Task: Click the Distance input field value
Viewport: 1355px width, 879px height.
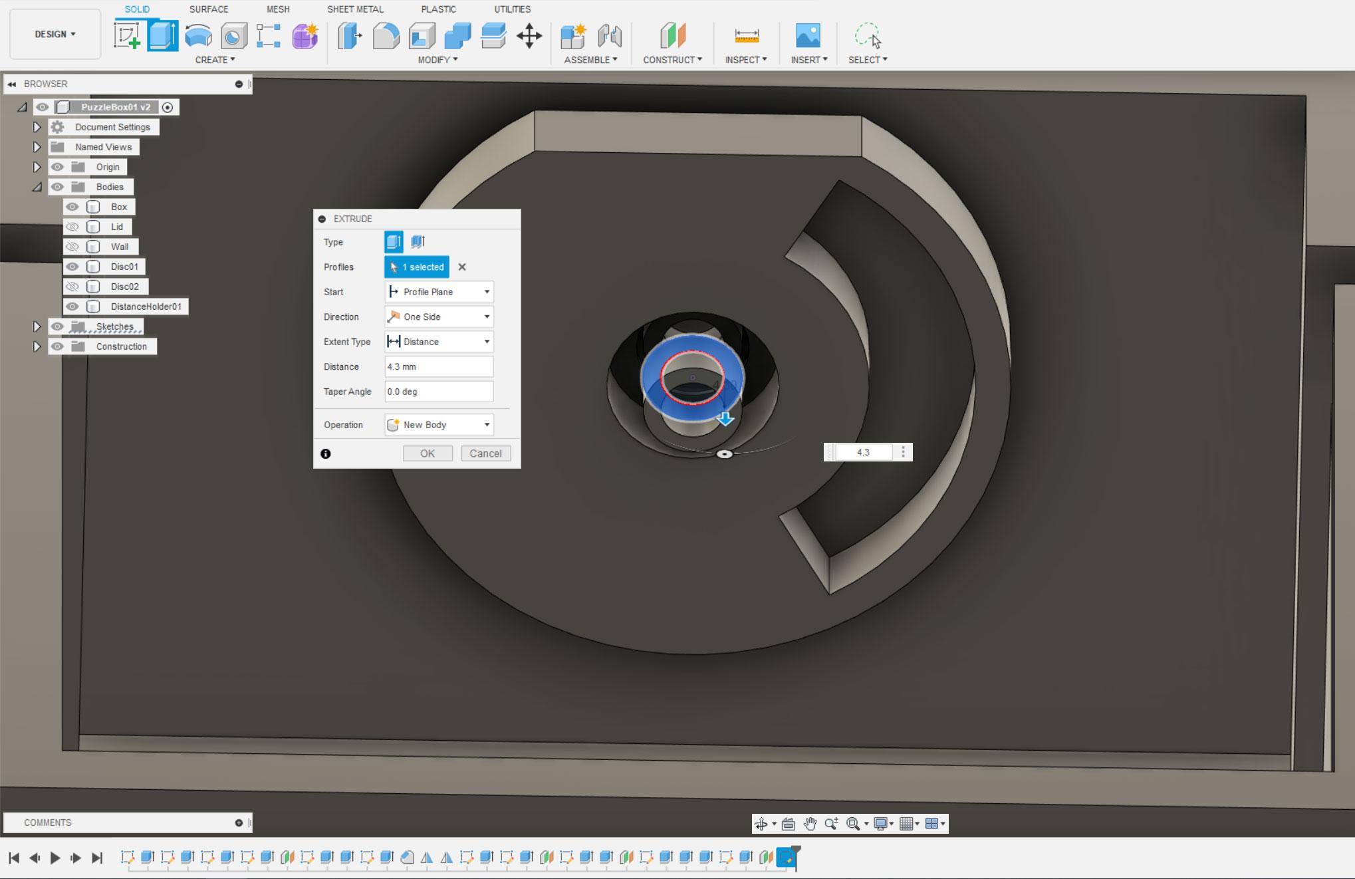Action: (x=439, y=366)
